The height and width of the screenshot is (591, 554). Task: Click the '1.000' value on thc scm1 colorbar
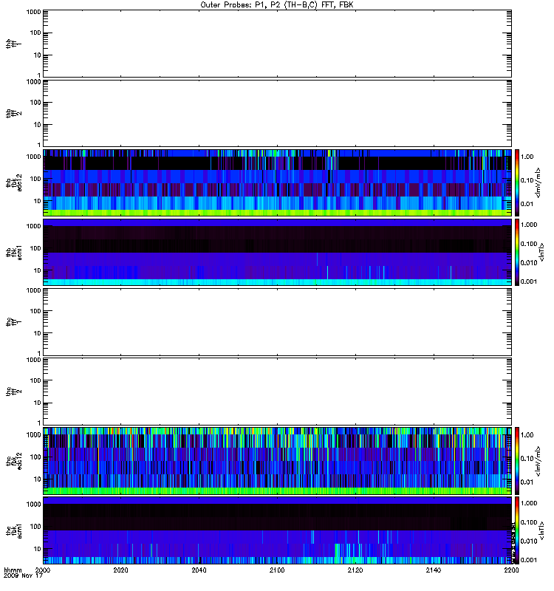click(x=529, y=503)
